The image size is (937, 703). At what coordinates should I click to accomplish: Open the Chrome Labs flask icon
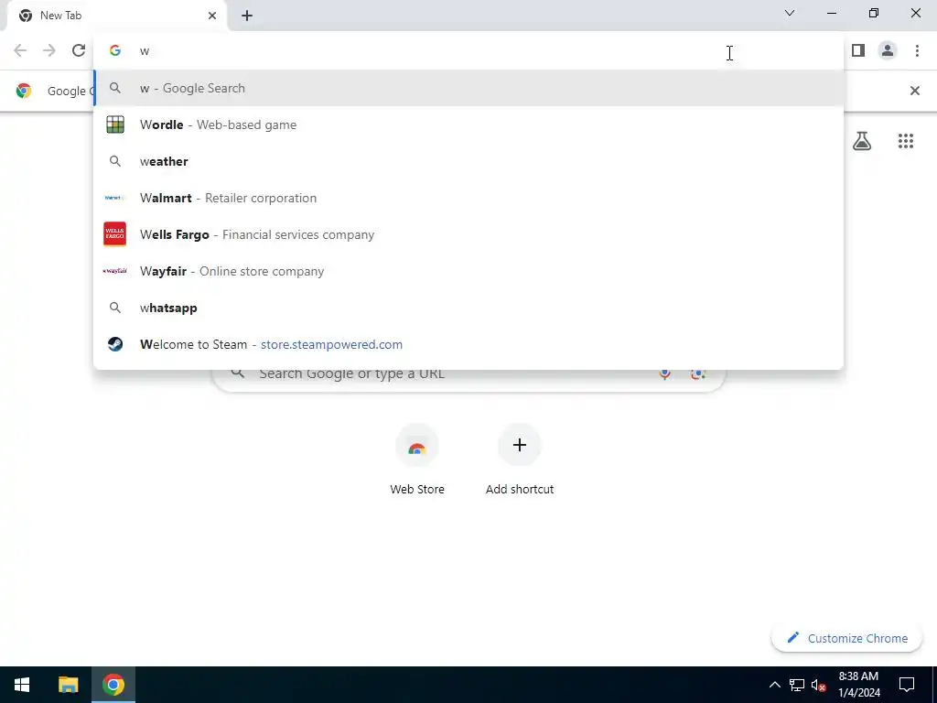(862, 141)
